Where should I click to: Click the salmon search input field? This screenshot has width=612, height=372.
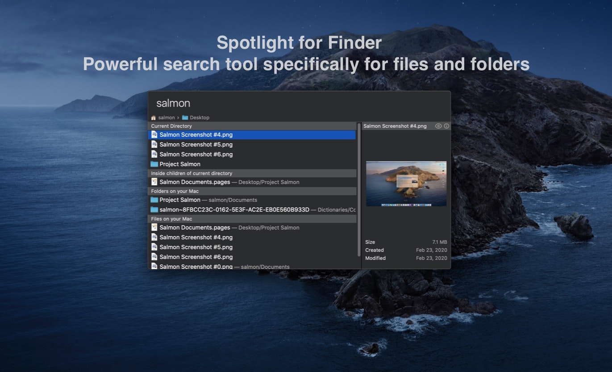click(x=299, y=103)
